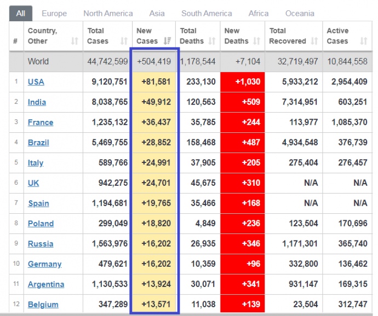
Task: Click the red USA New Deaths cell
Action: [242, 82]
